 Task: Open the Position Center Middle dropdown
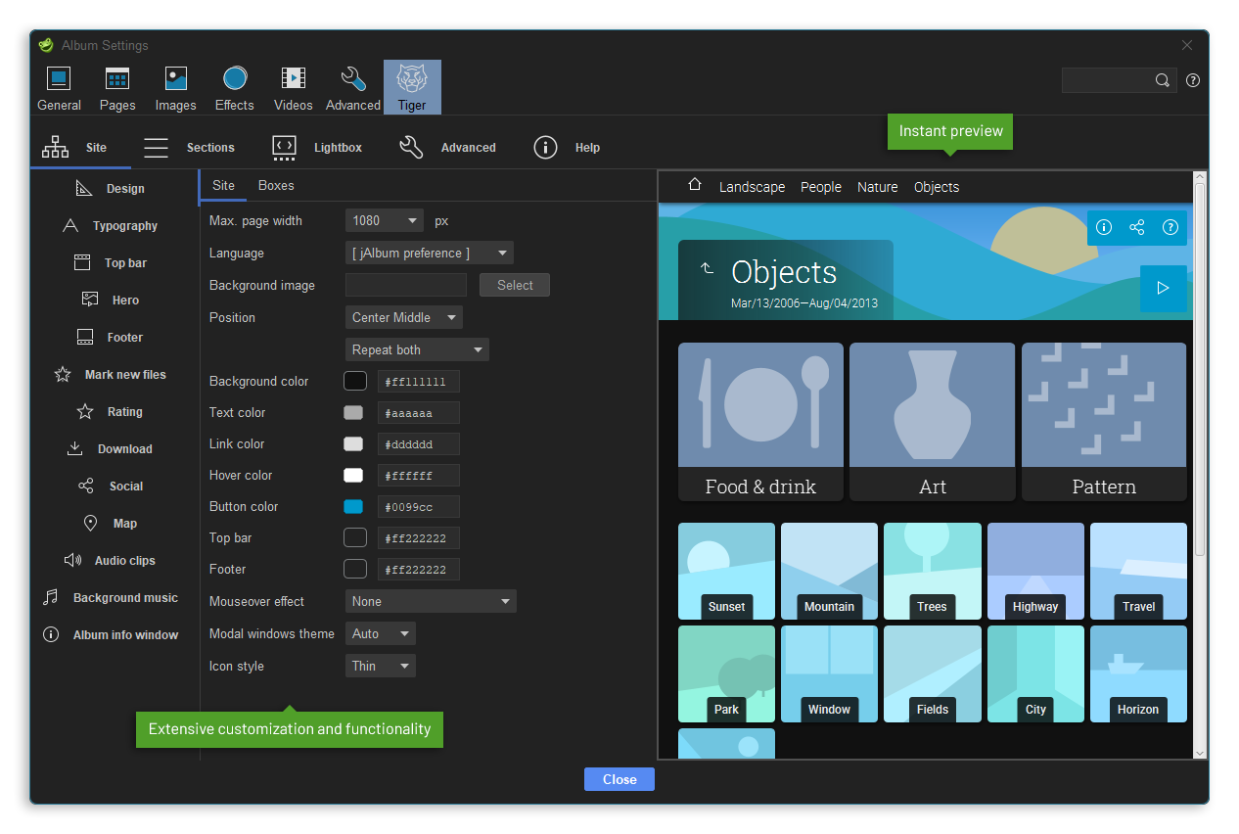pos(403,317)
